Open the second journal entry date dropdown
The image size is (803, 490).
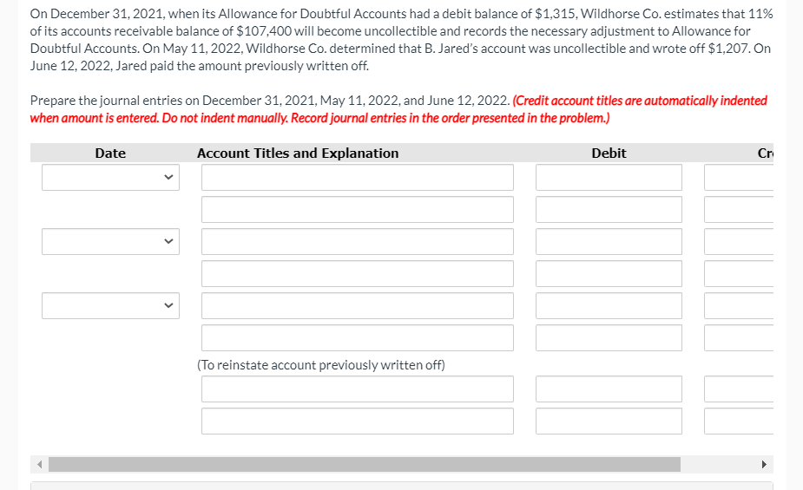(110, 241)
